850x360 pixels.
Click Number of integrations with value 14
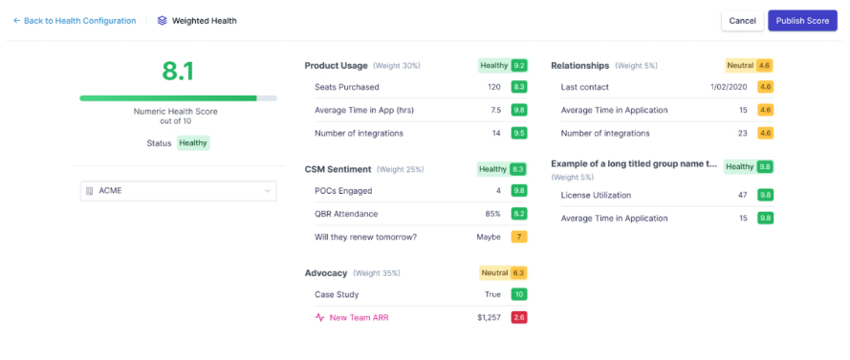tap(421, 133)
